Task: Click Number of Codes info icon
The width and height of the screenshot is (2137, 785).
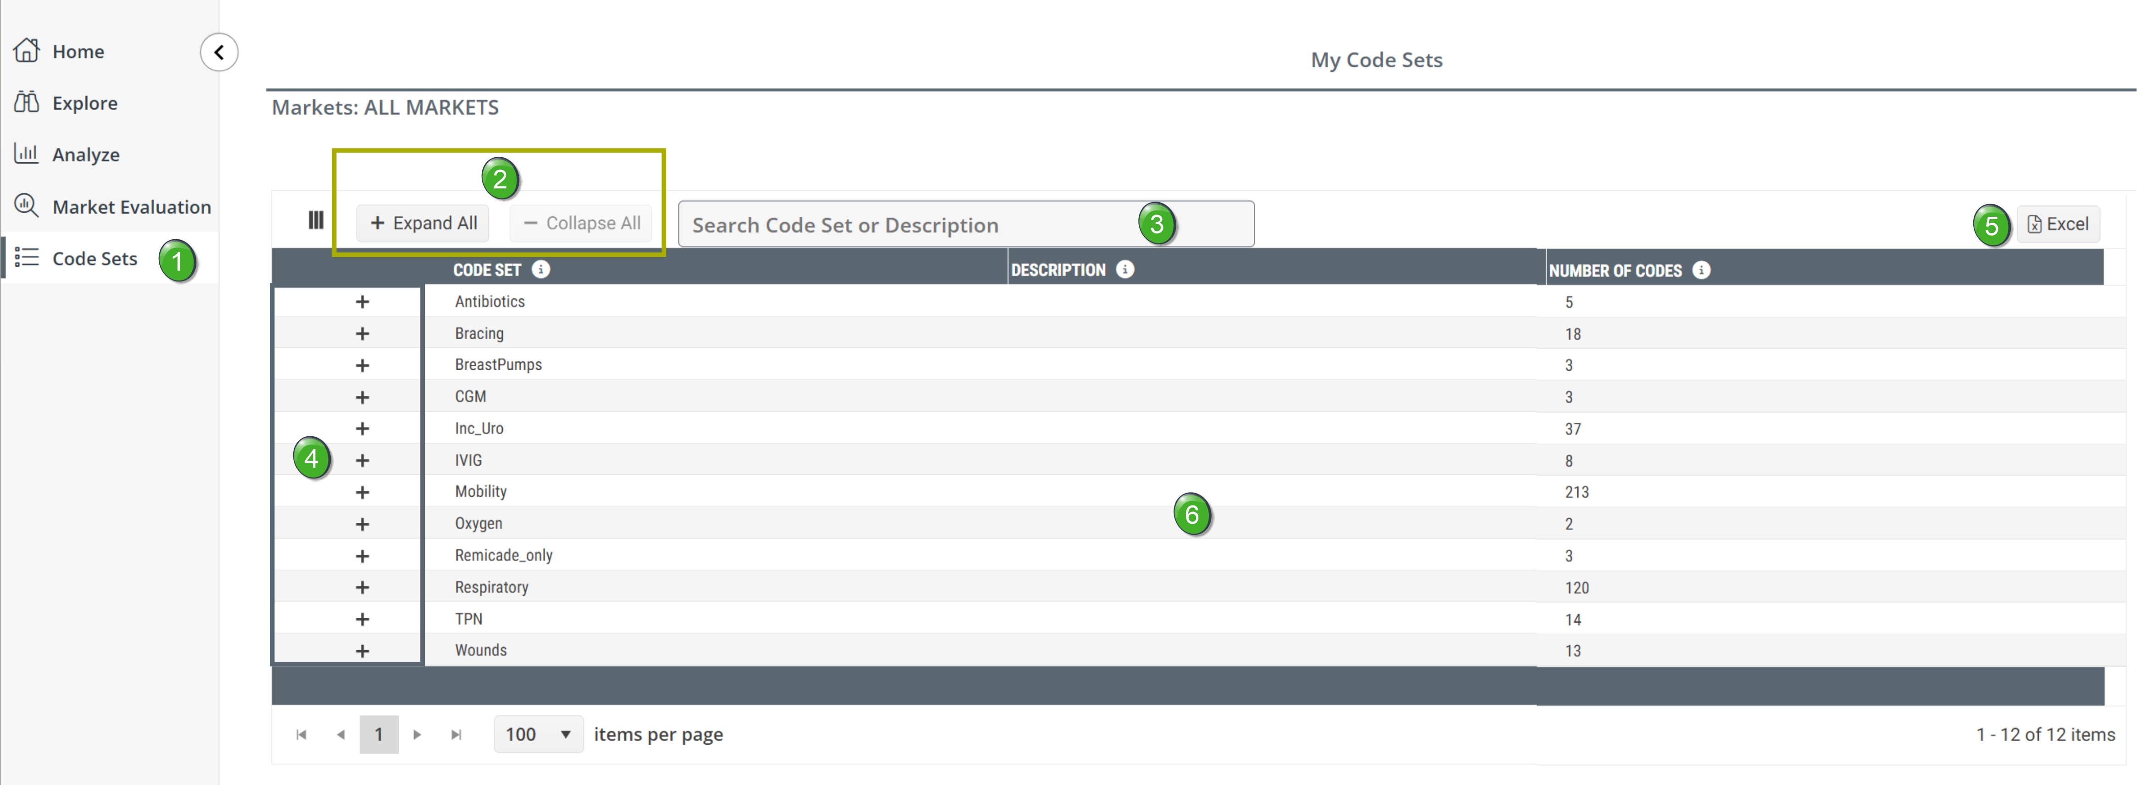Action: point(1701,270)
